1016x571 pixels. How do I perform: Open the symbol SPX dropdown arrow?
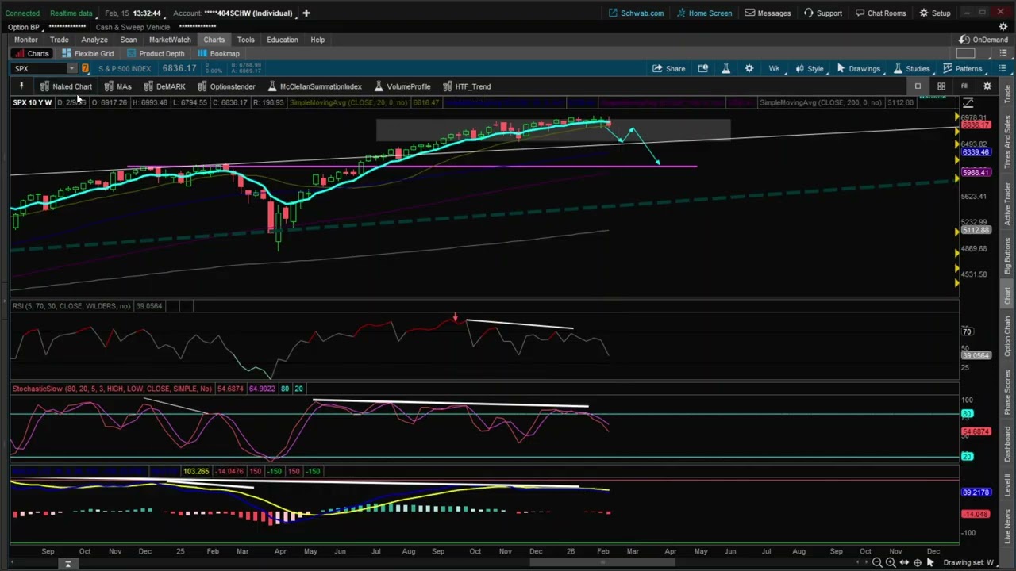(x=71, y=69)
